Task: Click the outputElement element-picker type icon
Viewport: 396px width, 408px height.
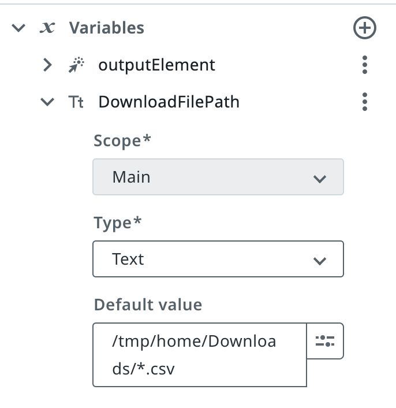Action: point(76,65)
